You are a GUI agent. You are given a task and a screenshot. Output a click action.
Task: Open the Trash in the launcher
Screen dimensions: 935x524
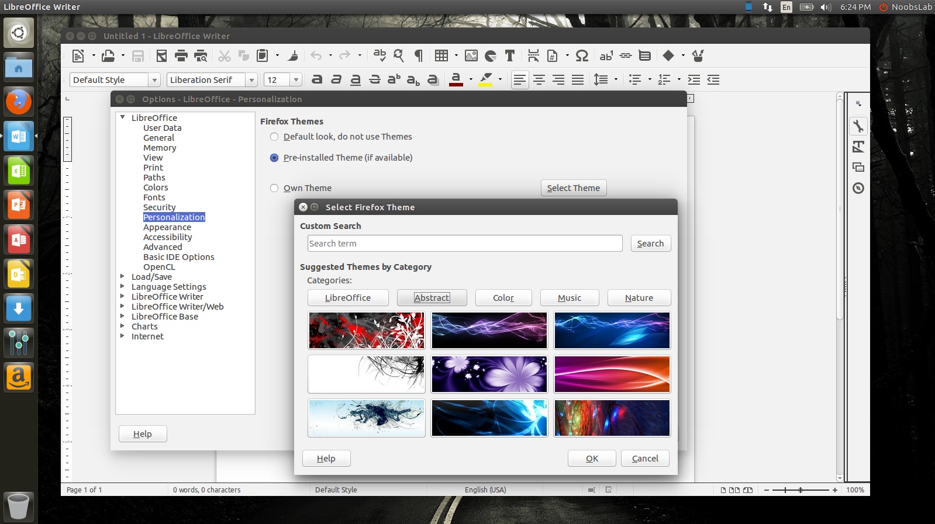coord(19,506)
